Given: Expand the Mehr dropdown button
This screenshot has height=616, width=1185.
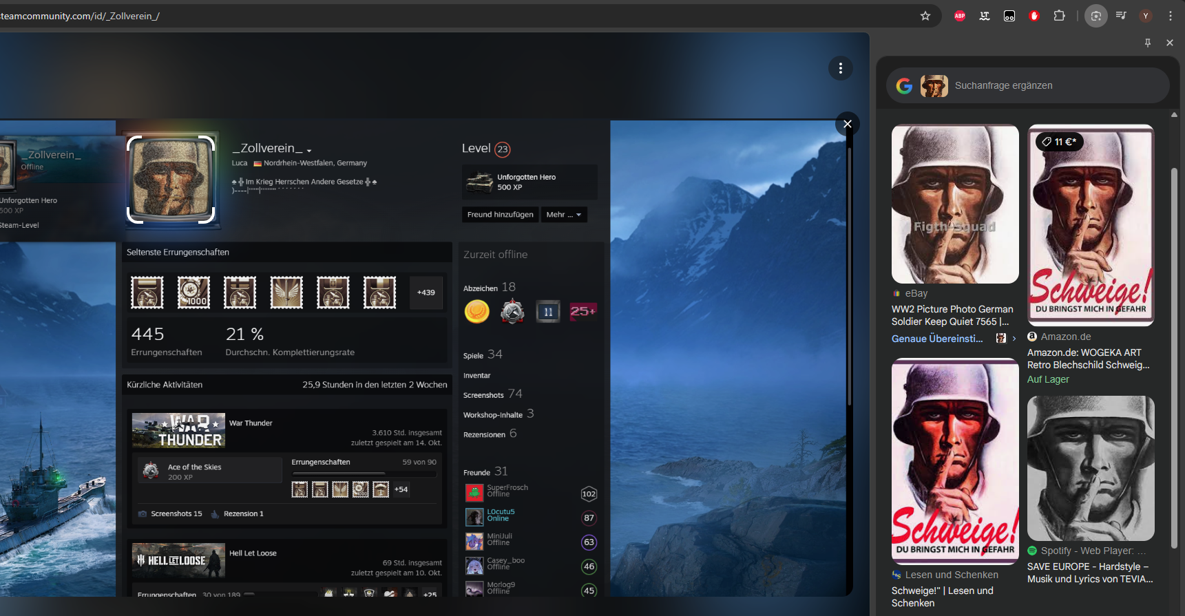Looking at the screenshot, I should coord(563,215).
